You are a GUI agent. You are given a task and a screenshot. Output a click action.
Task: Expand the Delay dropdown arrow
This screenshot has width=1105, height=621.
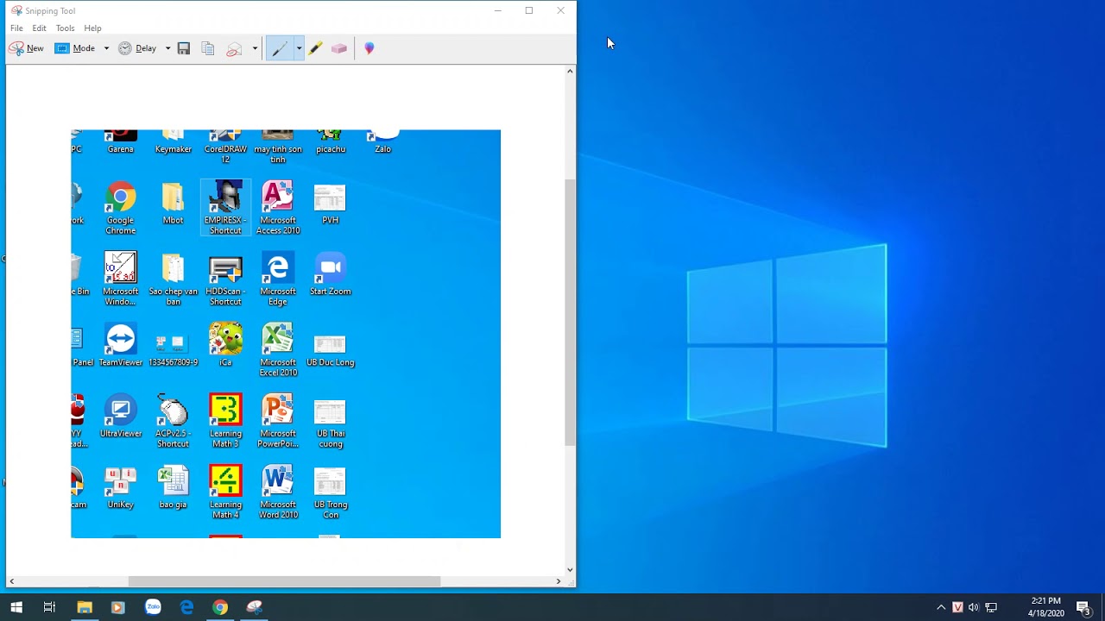[167, 48]
